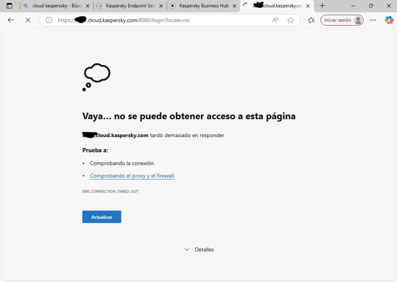This screenshot has height=282, width=397.
Task: Open a new tab with plus button
Action: click(x=322, y=6)
